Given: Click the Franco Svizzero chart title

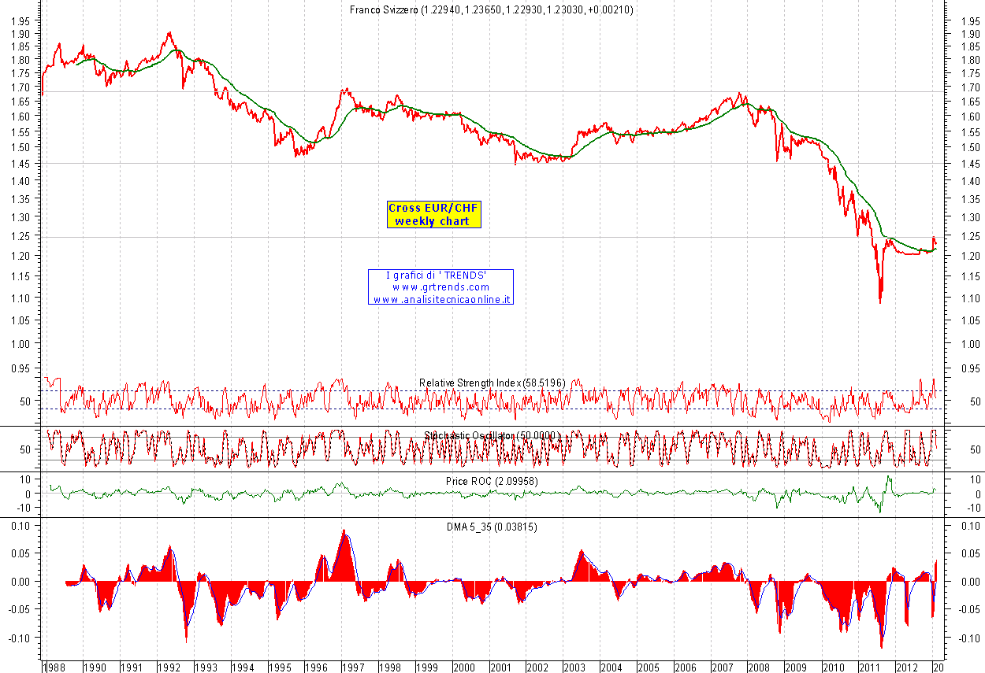Looking at the screenshot, I should (x=492, y=9).
